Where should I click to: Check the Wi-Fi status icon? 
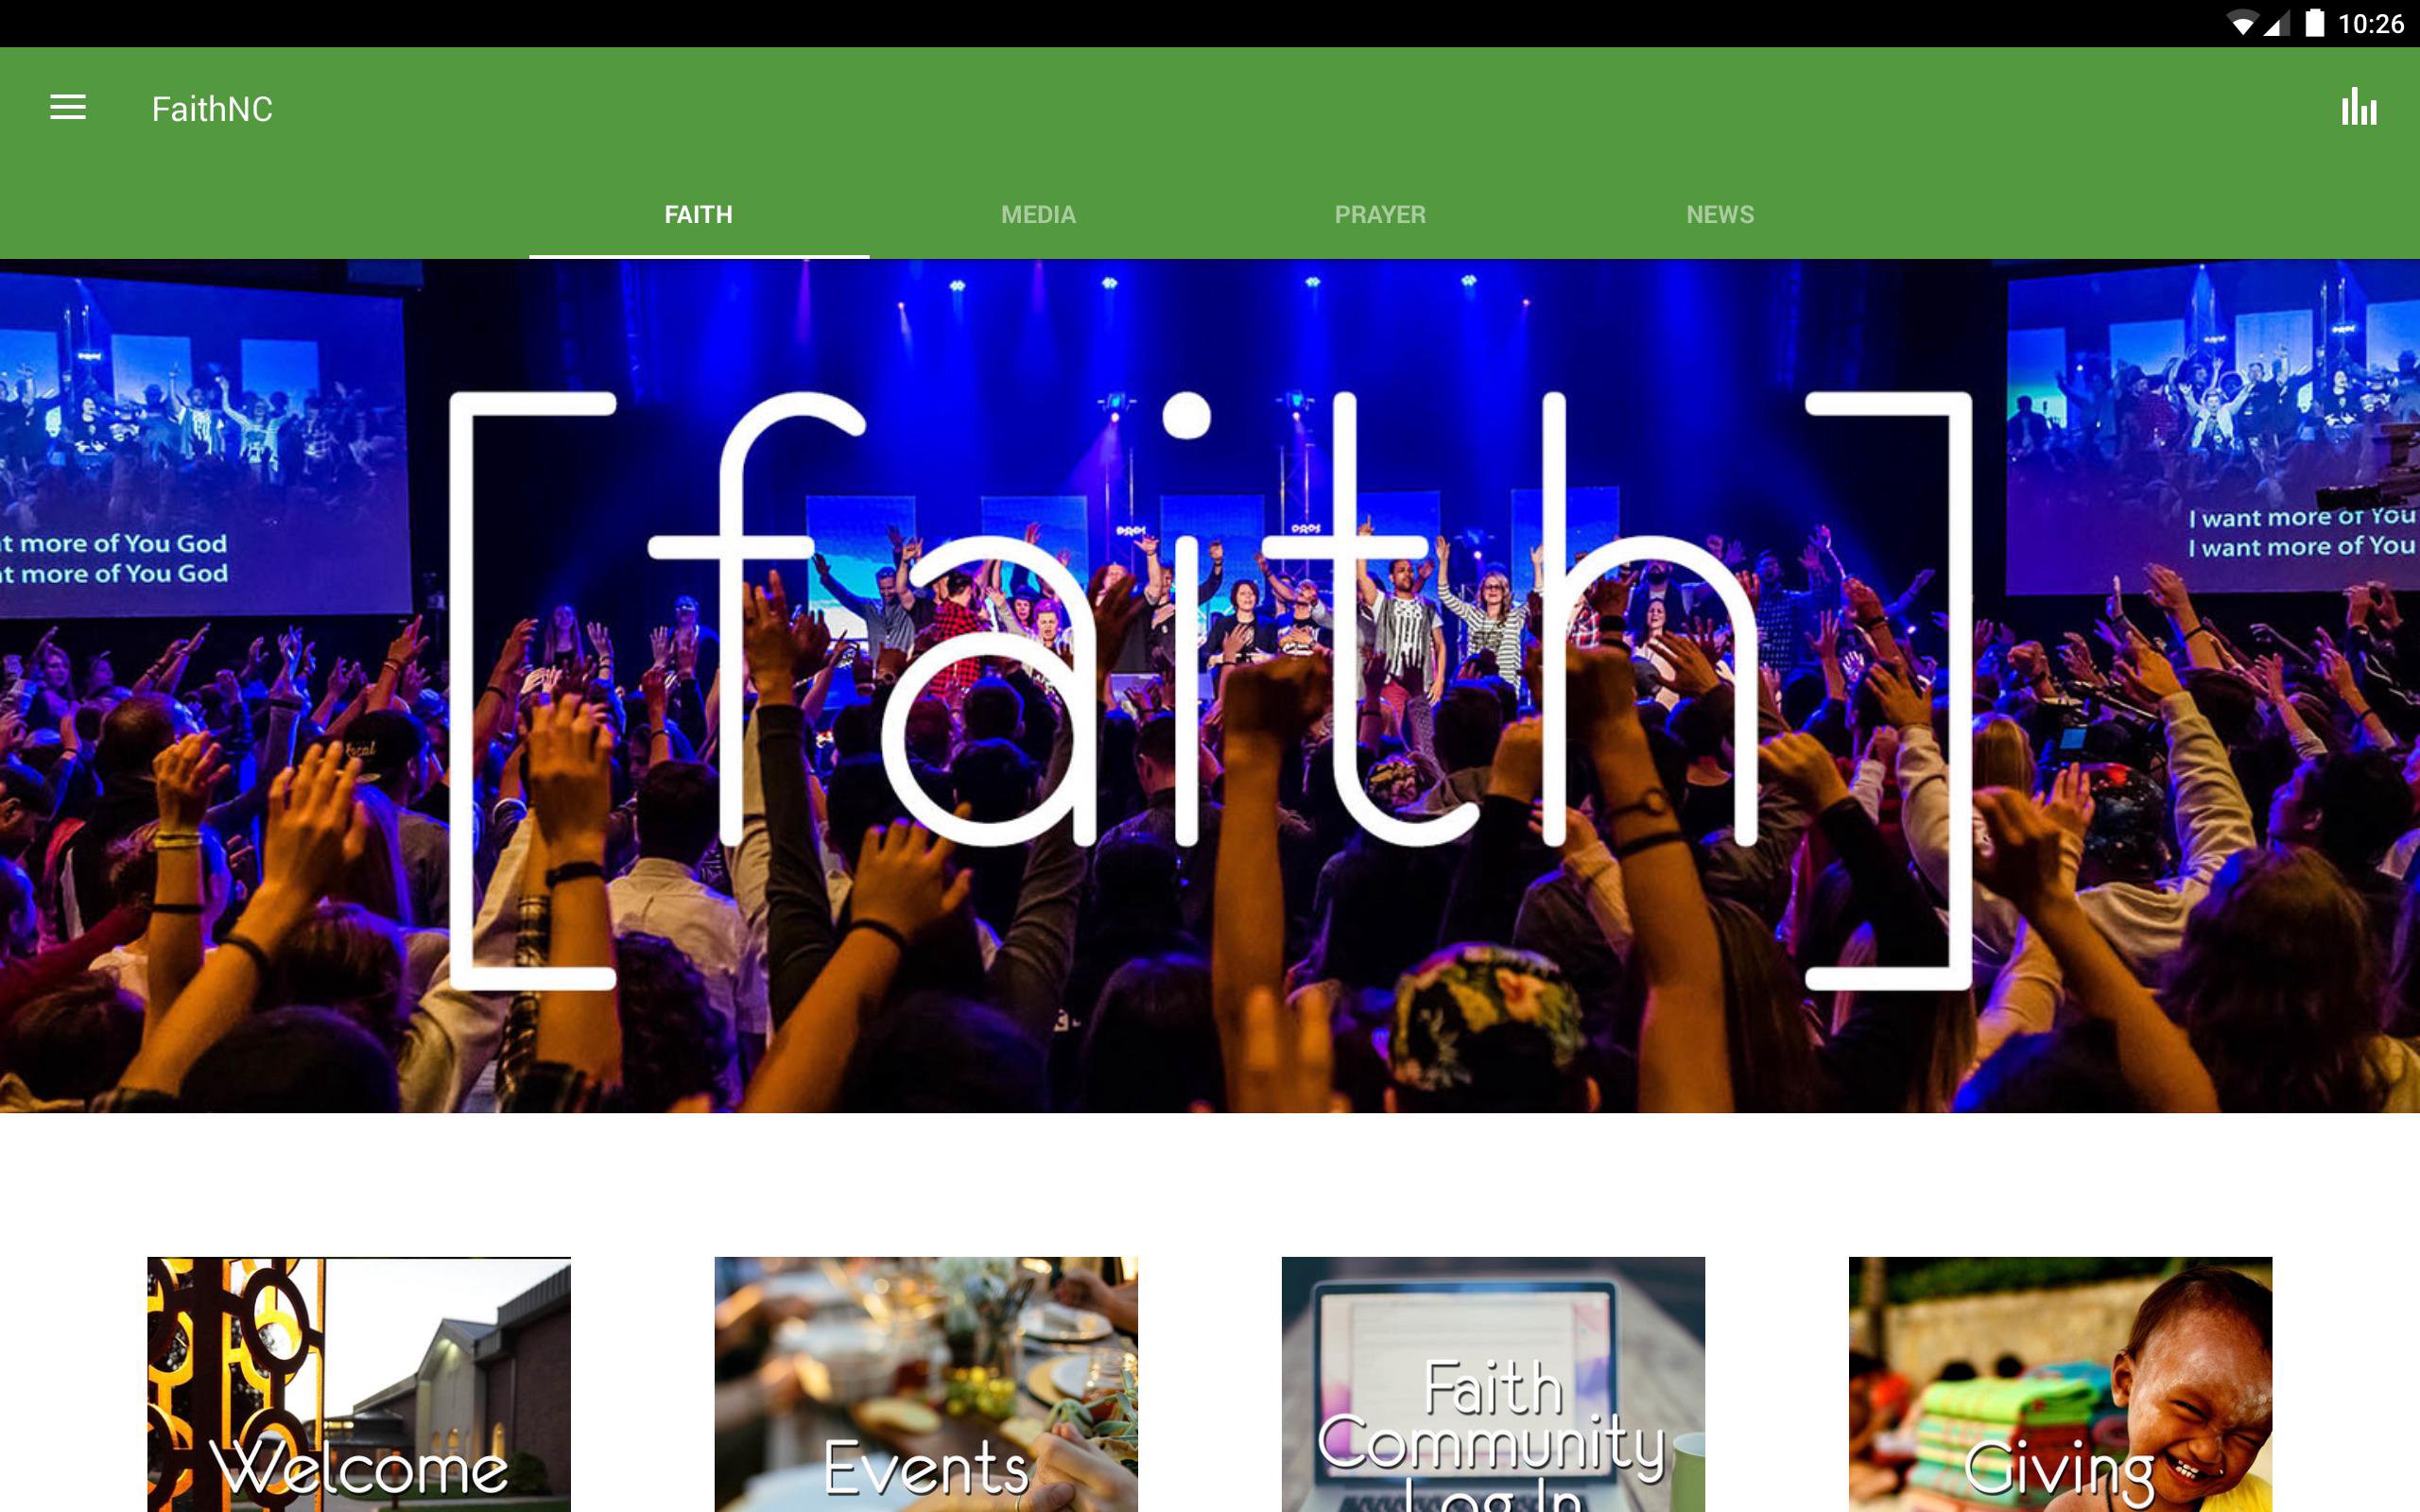2243,24
